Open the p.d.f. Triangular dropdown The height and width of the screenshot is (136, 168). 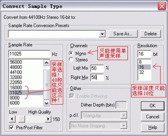(124, 115)
